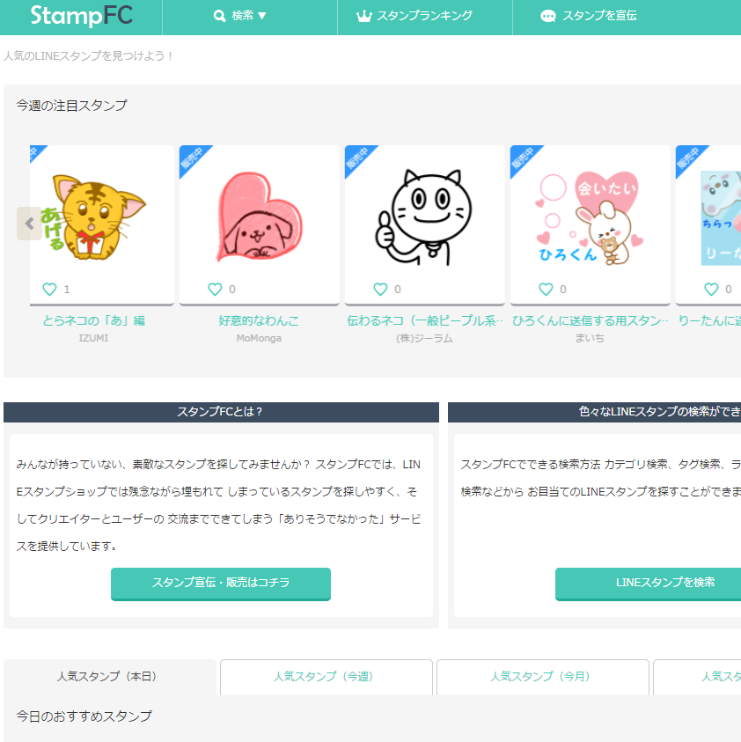Favorite the ひろくん stamp with heart icon
The height and width of the screenshot is (742, 741).
point(546,289)
